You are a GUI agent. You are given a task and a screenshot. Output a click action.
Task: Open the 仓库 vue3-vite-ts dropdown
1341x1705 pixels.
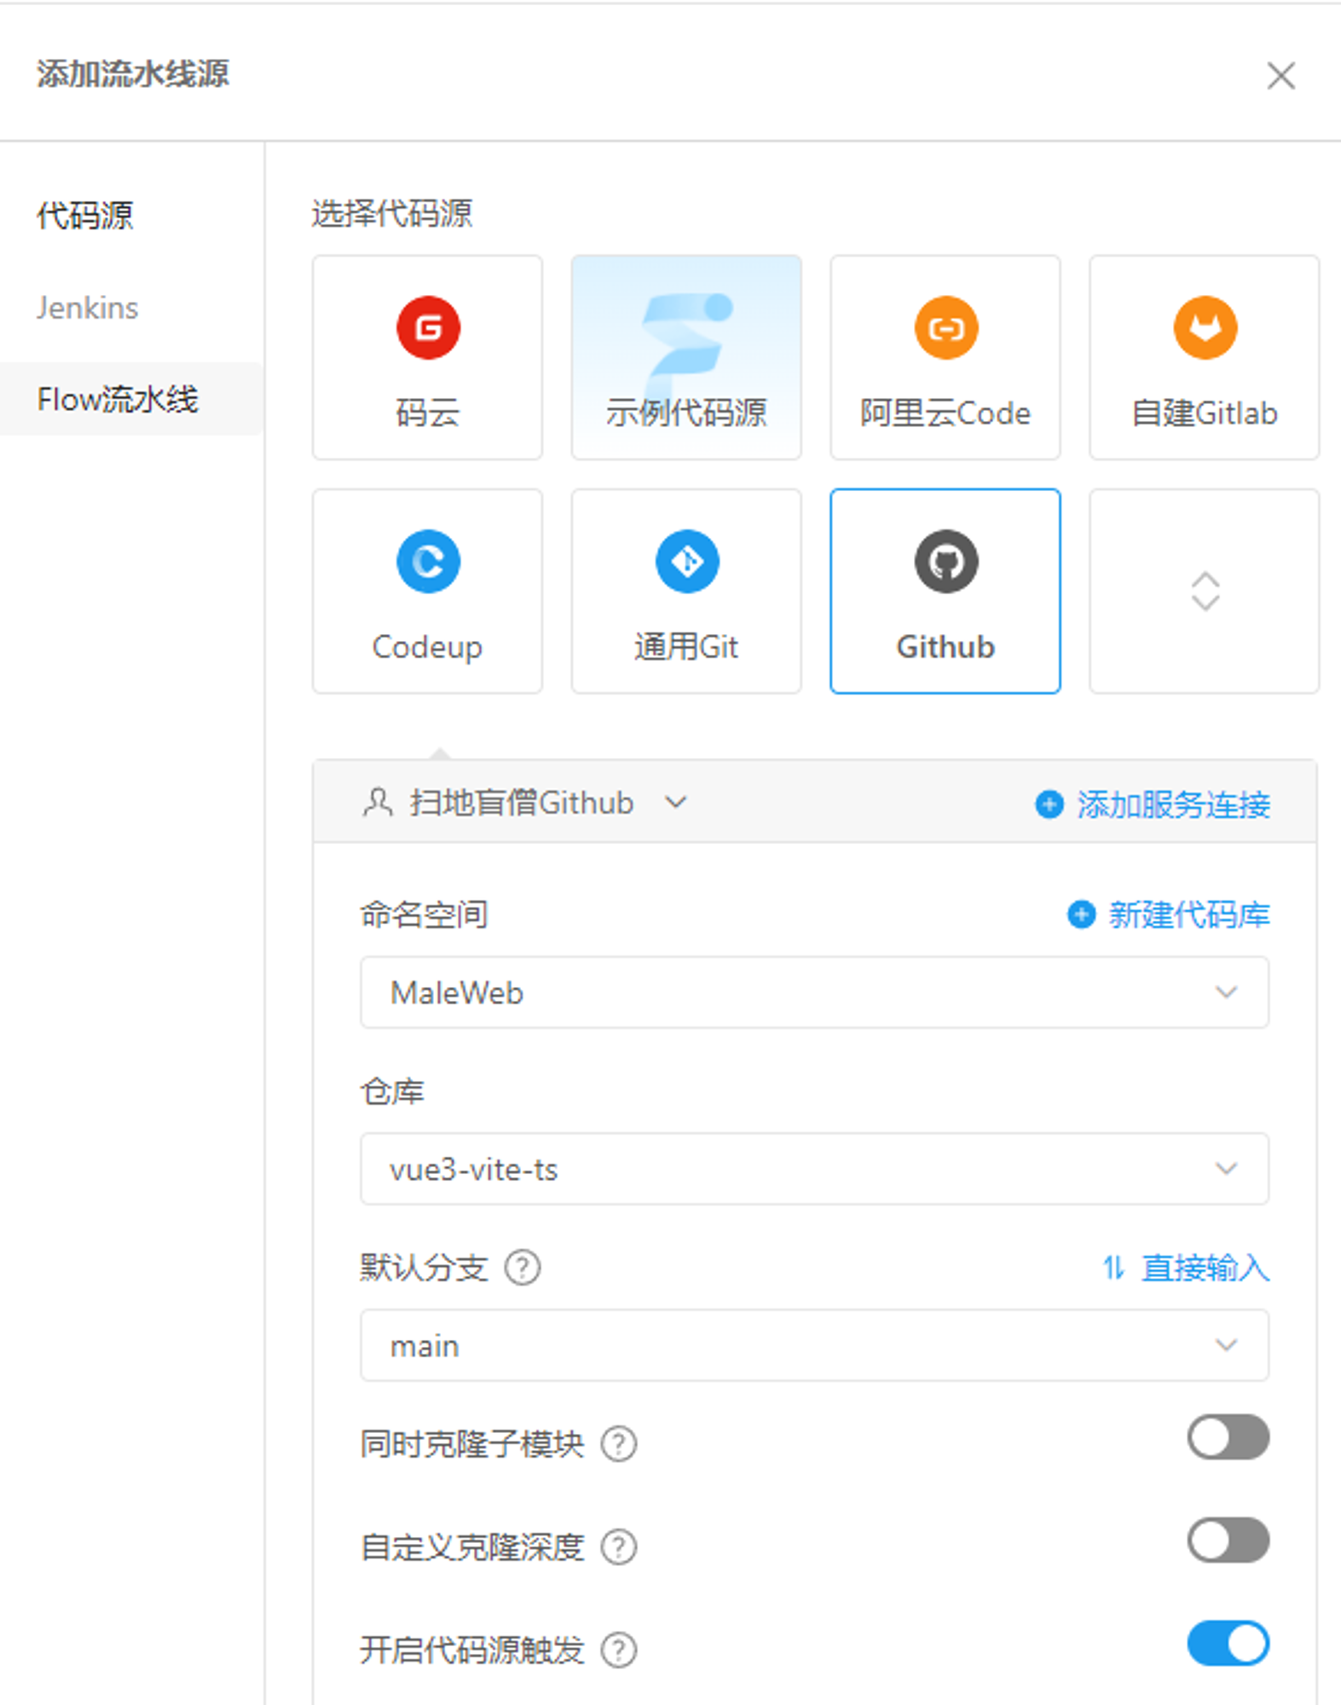[x=814, y=1169]
